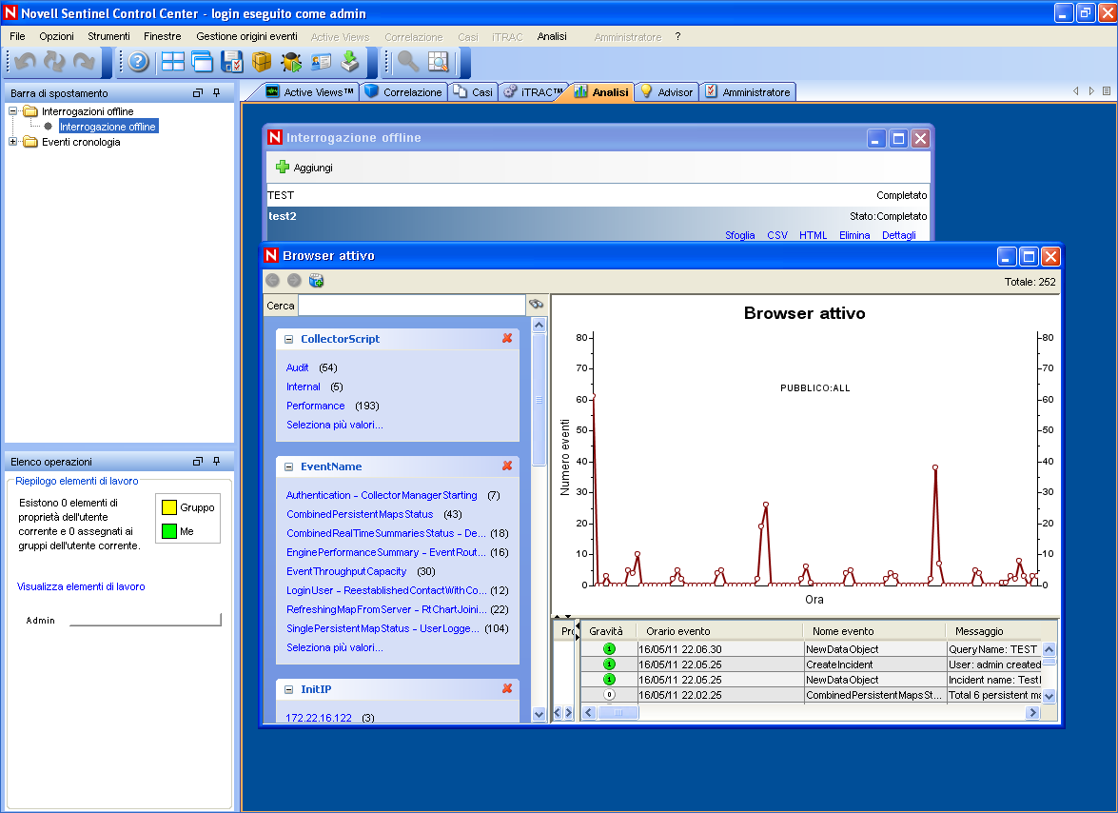Click the binoculars search icon beside Cerca
1118x813 pixels.
point(537,305)
